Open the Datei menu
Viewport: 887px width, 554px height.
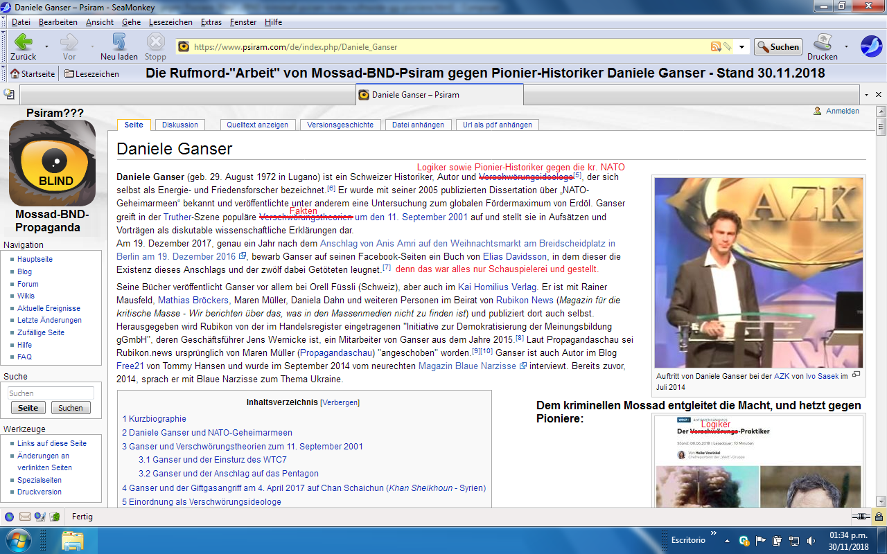pos(21,22)
